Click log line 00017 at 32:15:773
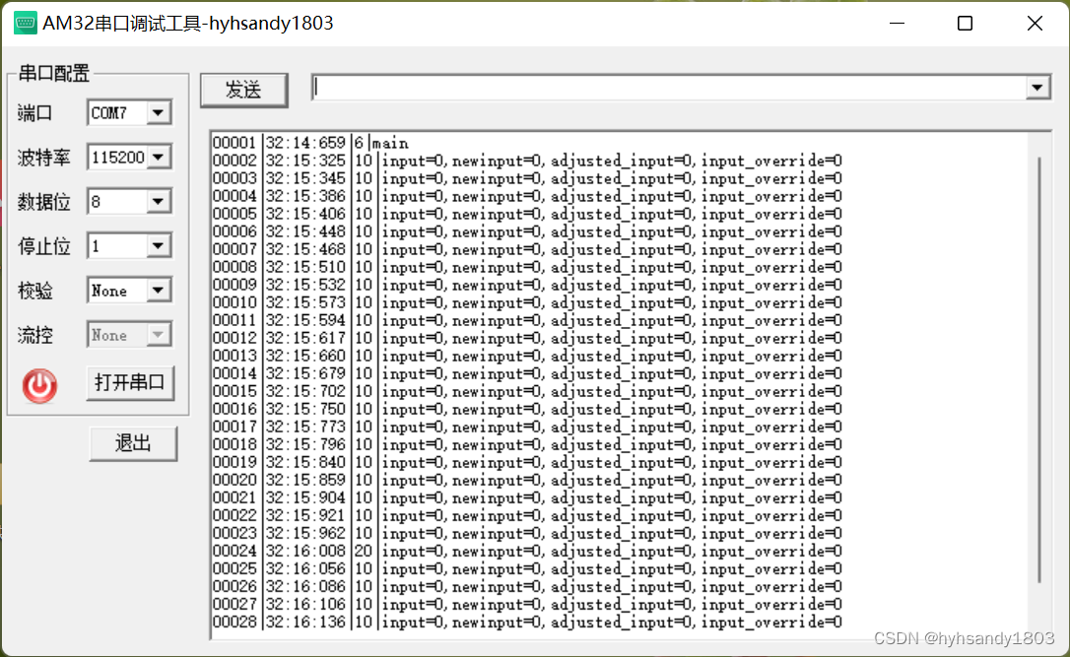This screenshot has height=657, width=1070. (527, 427)
